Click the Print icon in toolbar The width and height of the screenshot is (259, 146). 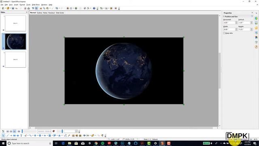29,8
